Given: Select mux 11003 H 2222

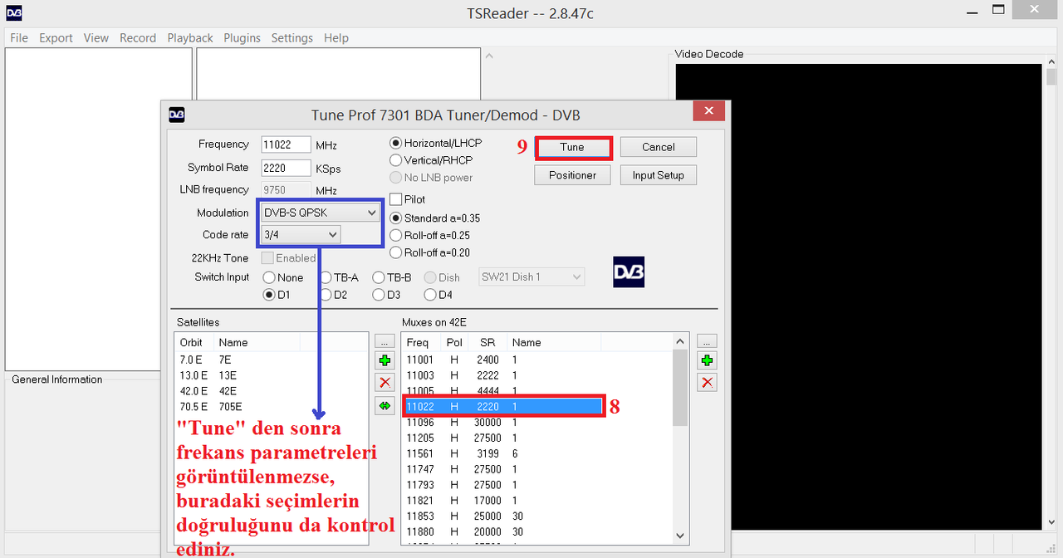Looking at the screenshot, I should tap(537, 375).
